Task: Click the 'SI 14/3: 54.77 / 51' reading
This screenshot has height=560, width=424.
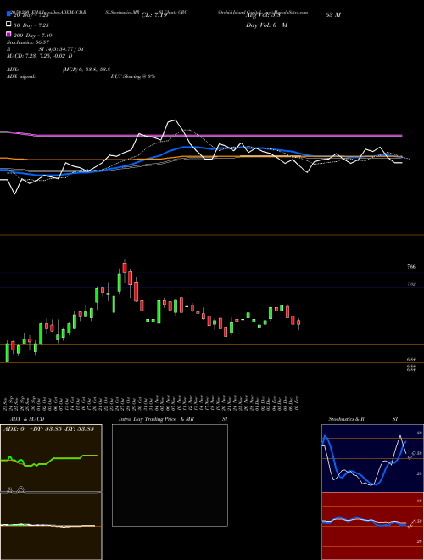Action: click(x=61, y=49)
